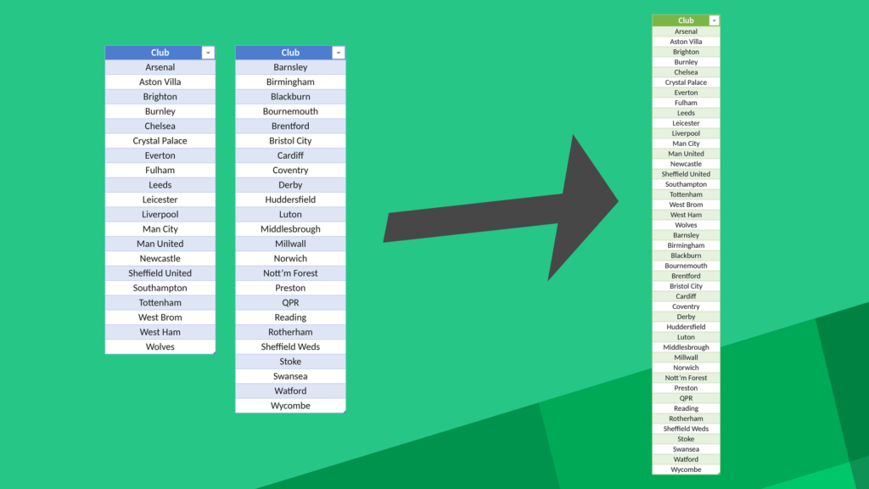The image size is (869, 489).
Task: Select Swansea in the blue table
Action: 290,376
